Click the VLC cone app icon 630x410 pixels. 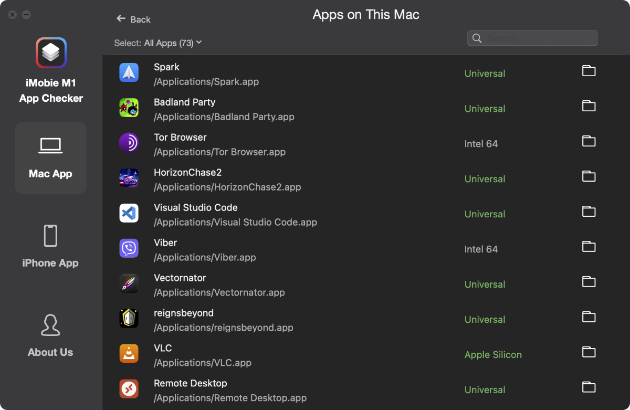(129, 354)
